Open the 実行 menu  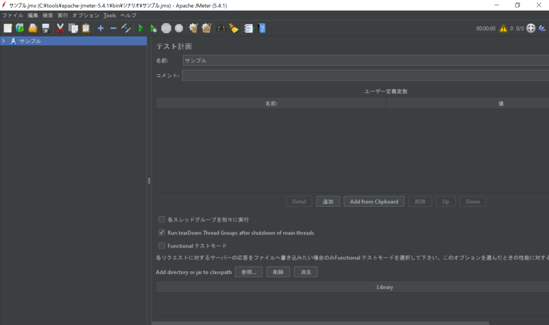(62, 15)
